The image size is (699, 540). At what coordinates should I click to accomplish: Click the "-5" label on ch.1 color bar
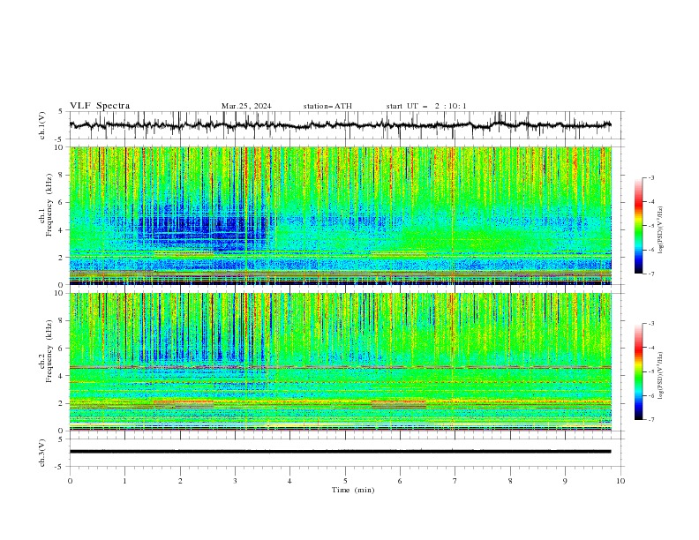[x=650, y=226]
